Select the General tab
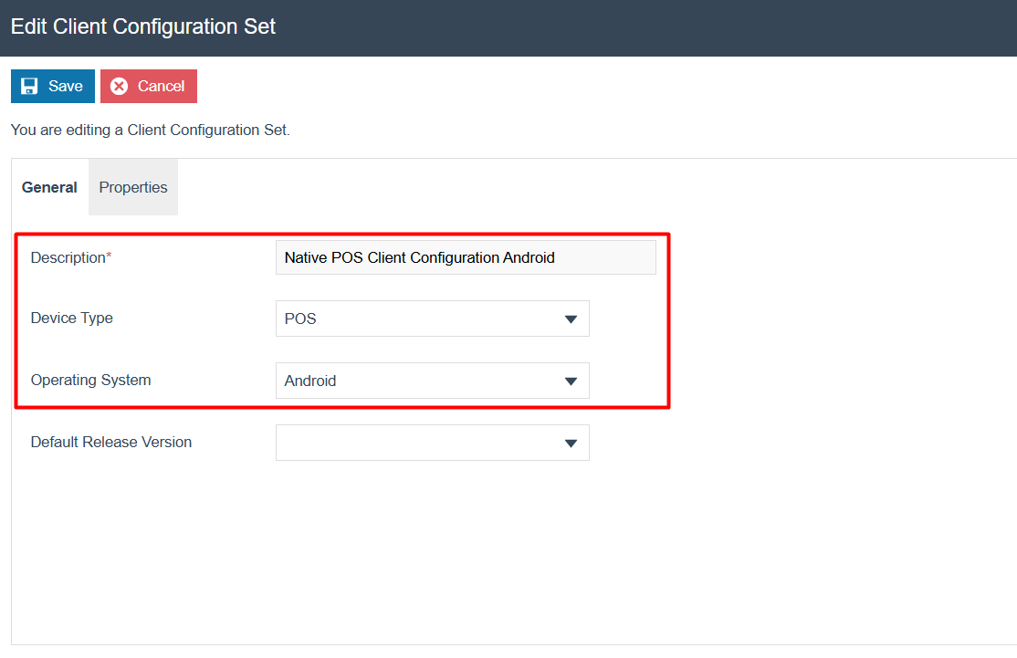 [49, 187]
